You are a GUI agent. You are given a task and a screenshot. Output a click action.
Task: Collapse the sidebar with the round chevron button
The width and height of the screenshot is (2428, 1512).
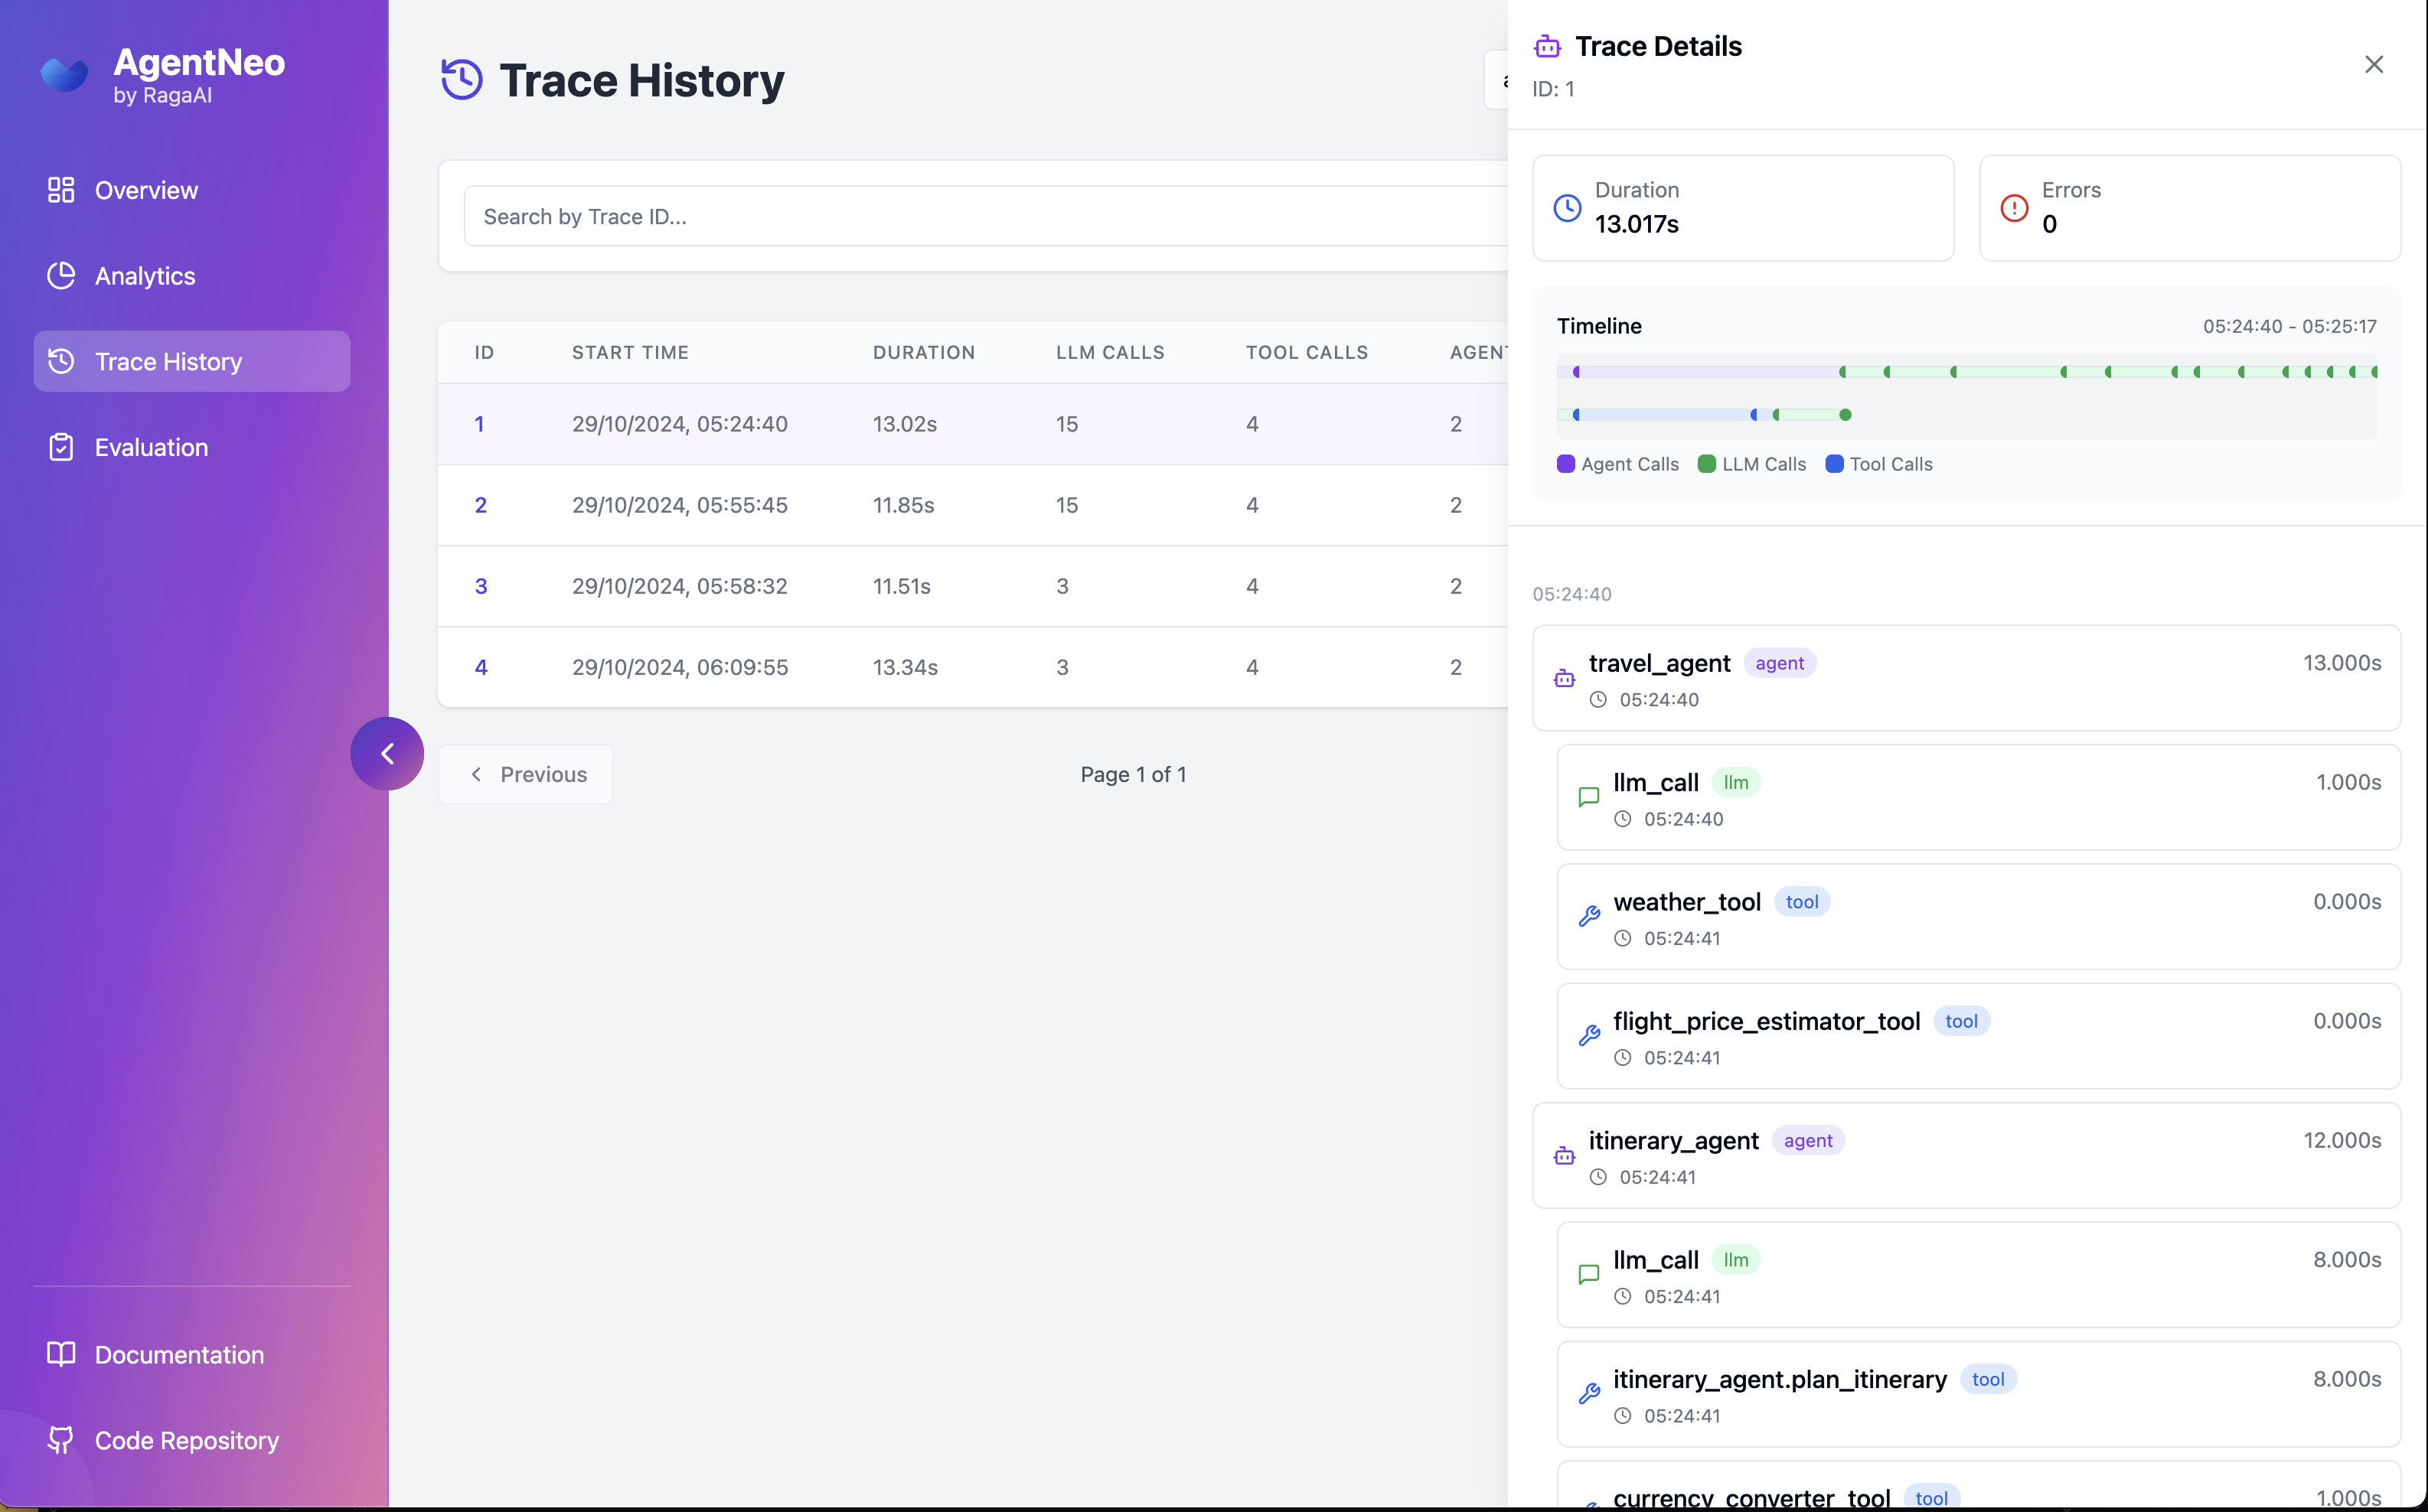[387, 753]
